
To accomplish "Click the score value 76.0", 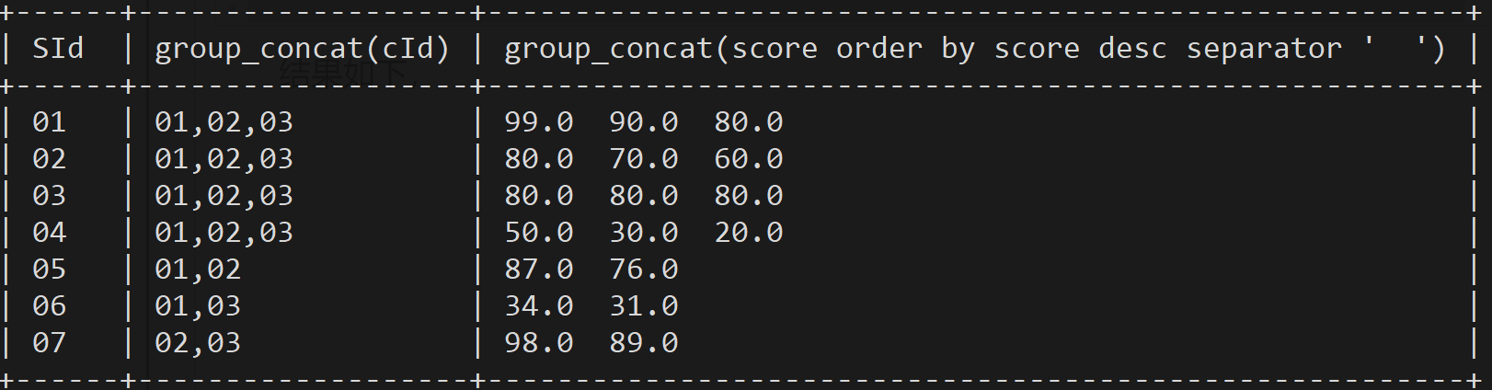I will pyautogui.click(x=644, y=269).
